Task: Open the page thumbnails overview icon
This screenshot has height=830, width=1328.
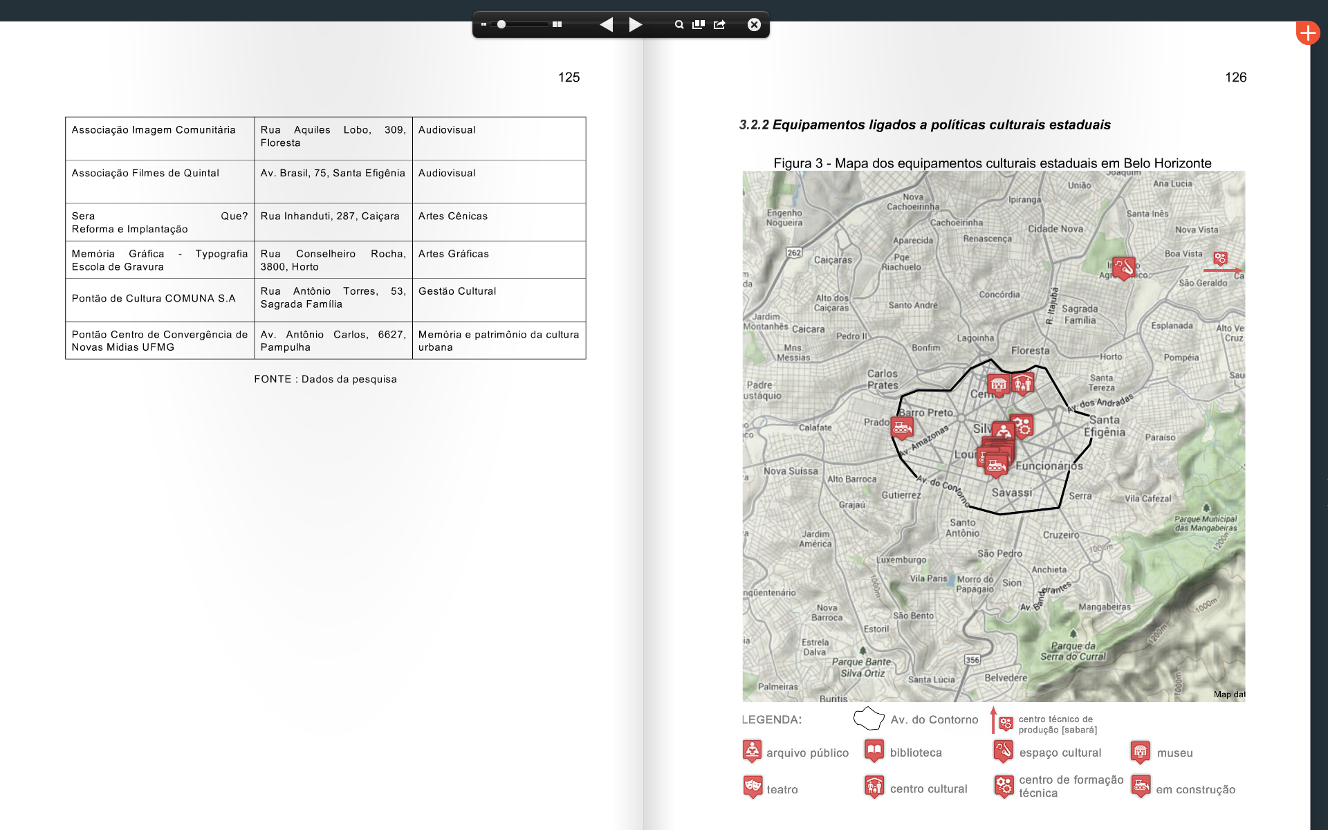Action: point(699,25)
